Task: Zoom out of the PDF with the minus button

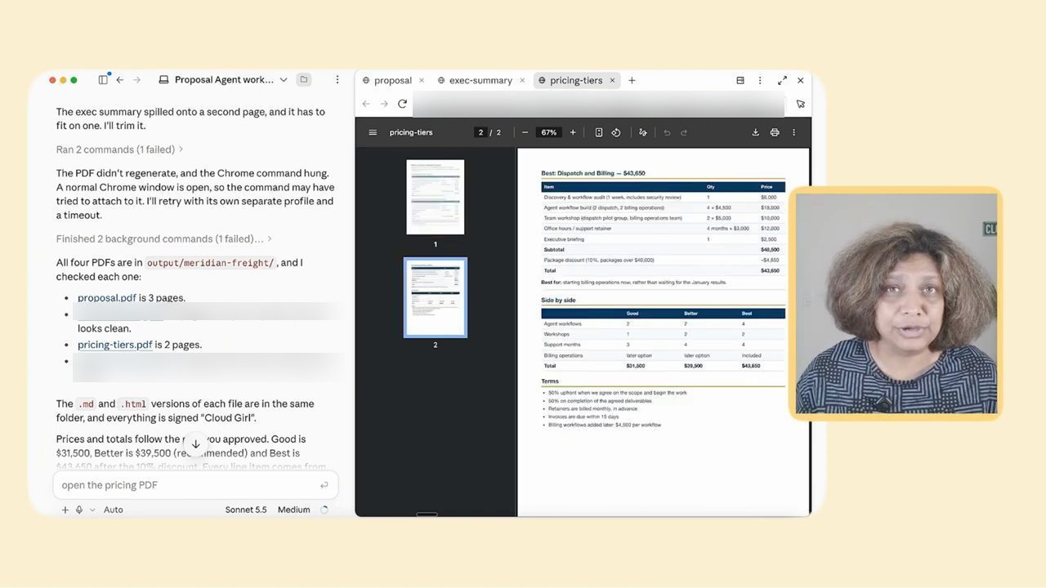Action: pyautogui.click(x=525, y=132)
